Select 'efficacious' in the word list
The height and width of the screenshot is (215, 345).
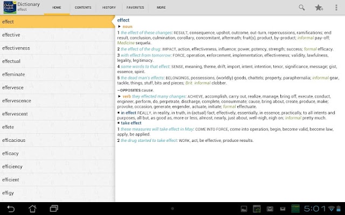point(57,140)
